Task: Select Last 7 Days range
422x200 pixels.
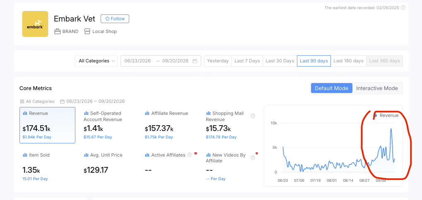Action: (x=247, y=61)
